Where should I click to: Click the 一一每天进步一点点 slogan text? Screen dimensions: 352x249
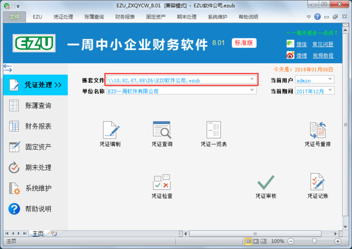(x=312, y=33)
